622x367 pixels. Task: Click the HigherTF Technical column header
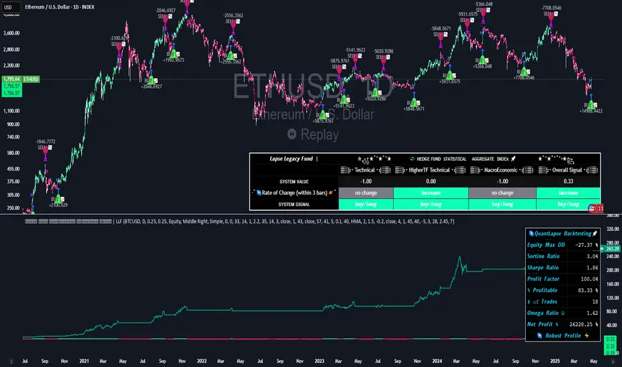tap(430, 169)
